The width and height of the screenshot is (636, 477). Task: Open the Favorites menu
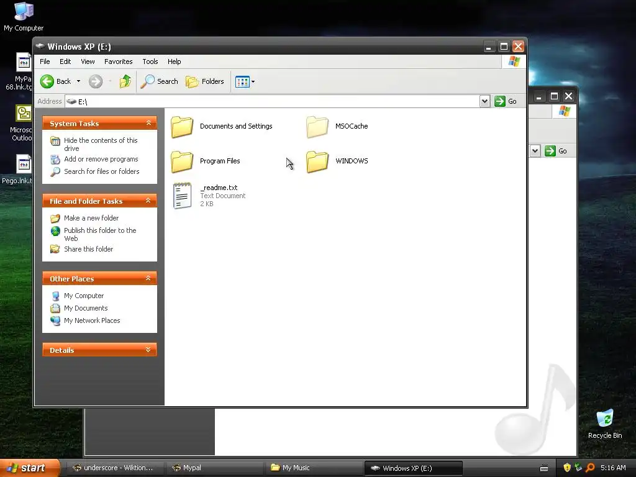(x=119, y=61)
